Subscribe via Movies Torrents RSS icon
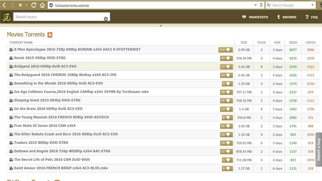This screenshot has width=322, height=181. coord(50,35)
